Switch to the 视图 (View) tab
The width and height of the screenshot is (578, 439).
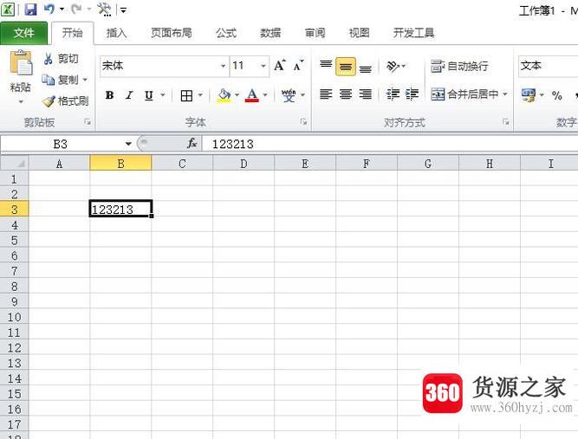(359, 33)
